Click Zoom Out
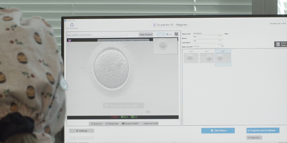Image resolution: width=287 pixels, height=143 pixels. (112, 124)
